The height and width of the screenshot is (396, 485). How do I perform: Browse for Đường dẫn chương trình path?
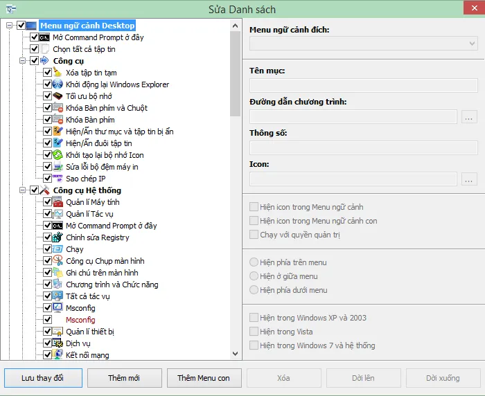click(x=469, y=117)
